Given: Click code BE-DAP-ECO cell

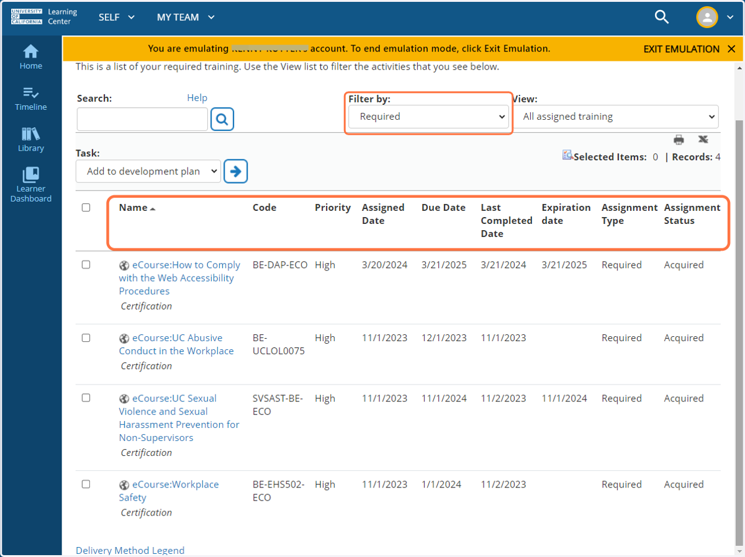Looking at the screenshot, I should point(280,265).
